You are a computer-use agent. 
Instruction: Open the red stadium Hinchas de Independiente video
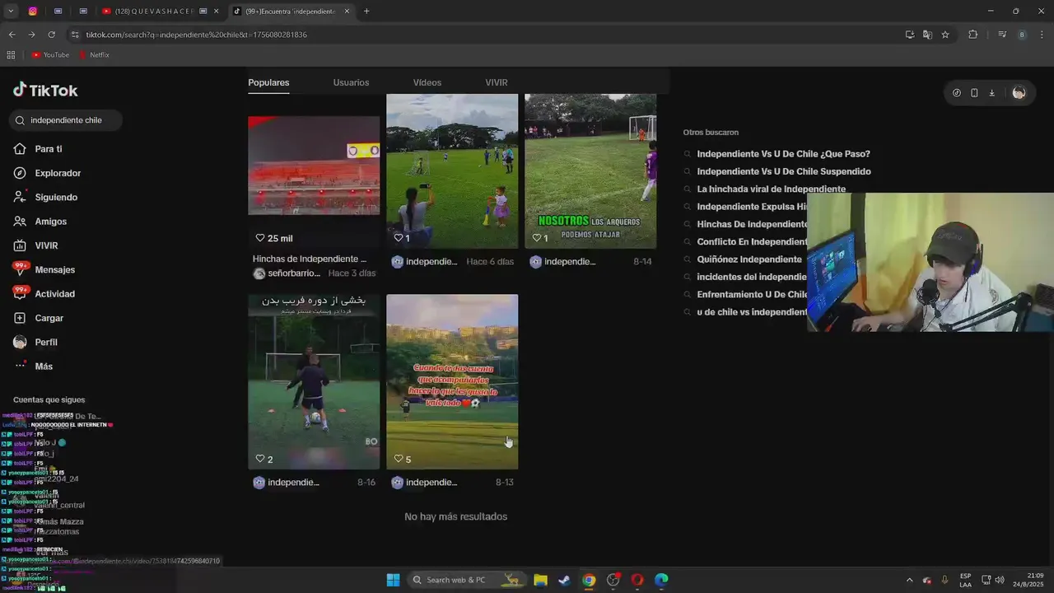pos(314,165)
